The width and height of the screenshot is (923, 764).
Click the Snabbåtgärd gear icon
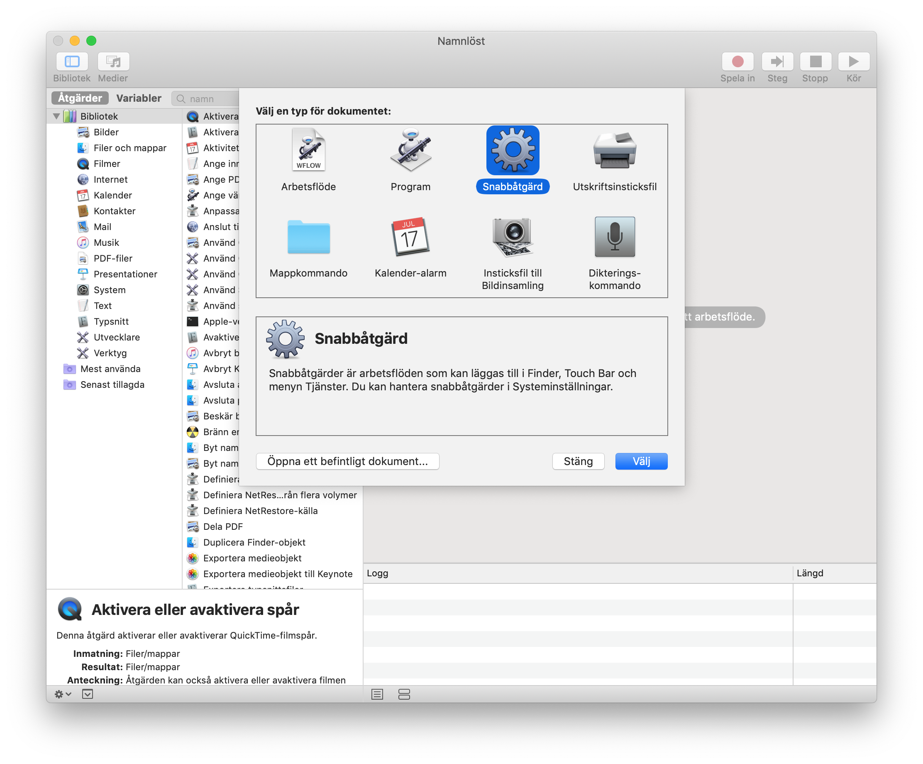pos(513,150)
